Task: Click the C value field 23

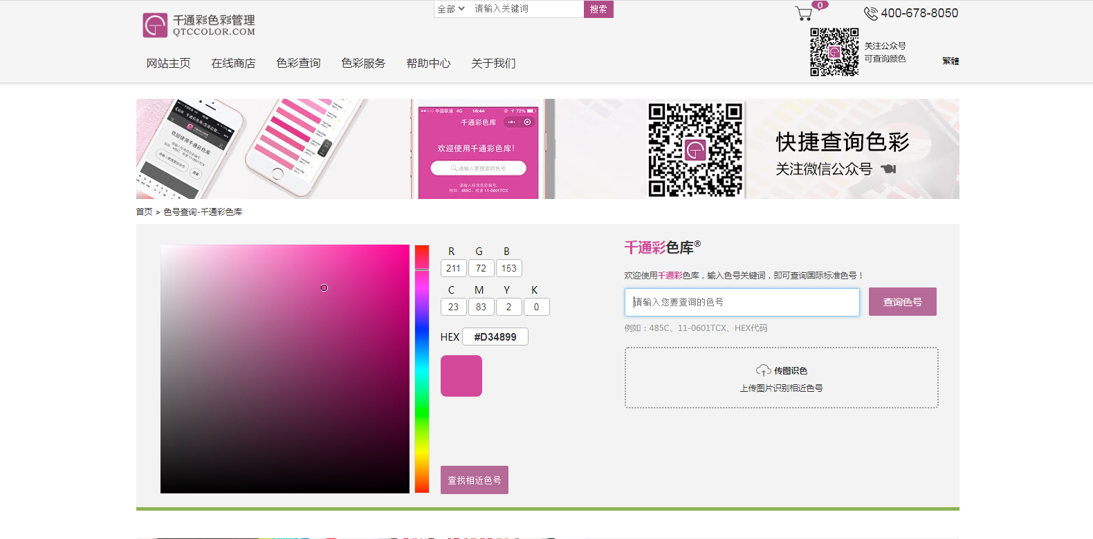Action: [453, 307]
